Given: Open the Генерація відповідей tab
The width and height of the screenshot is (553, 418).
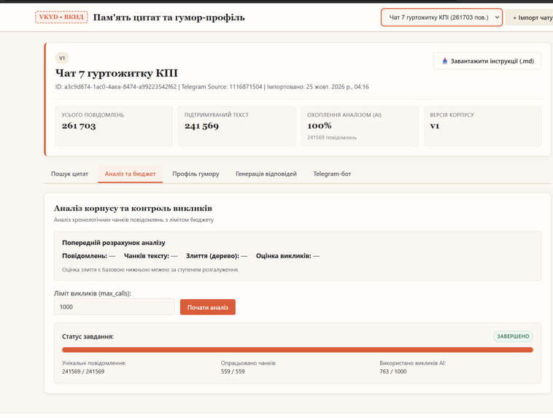Looking at the screenshot, I should [x=266, y=174].
